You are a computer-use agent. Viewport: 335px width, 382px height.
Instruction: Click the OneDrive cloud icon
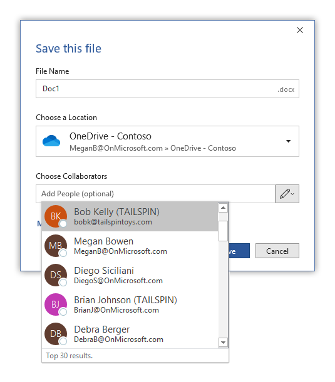point(51,141)
